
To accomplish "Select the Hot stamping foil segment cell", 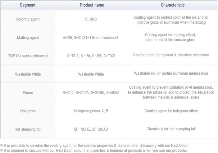I will coord(28,129).
